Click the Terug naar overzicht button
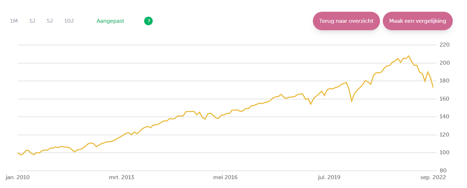This screenshot has width=467, height=188. click(x=346, y=21)
